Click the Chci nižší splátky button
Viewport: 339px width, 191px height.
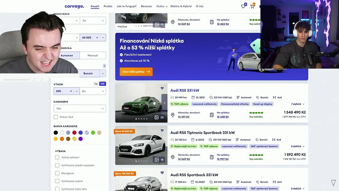pos(136,72)
